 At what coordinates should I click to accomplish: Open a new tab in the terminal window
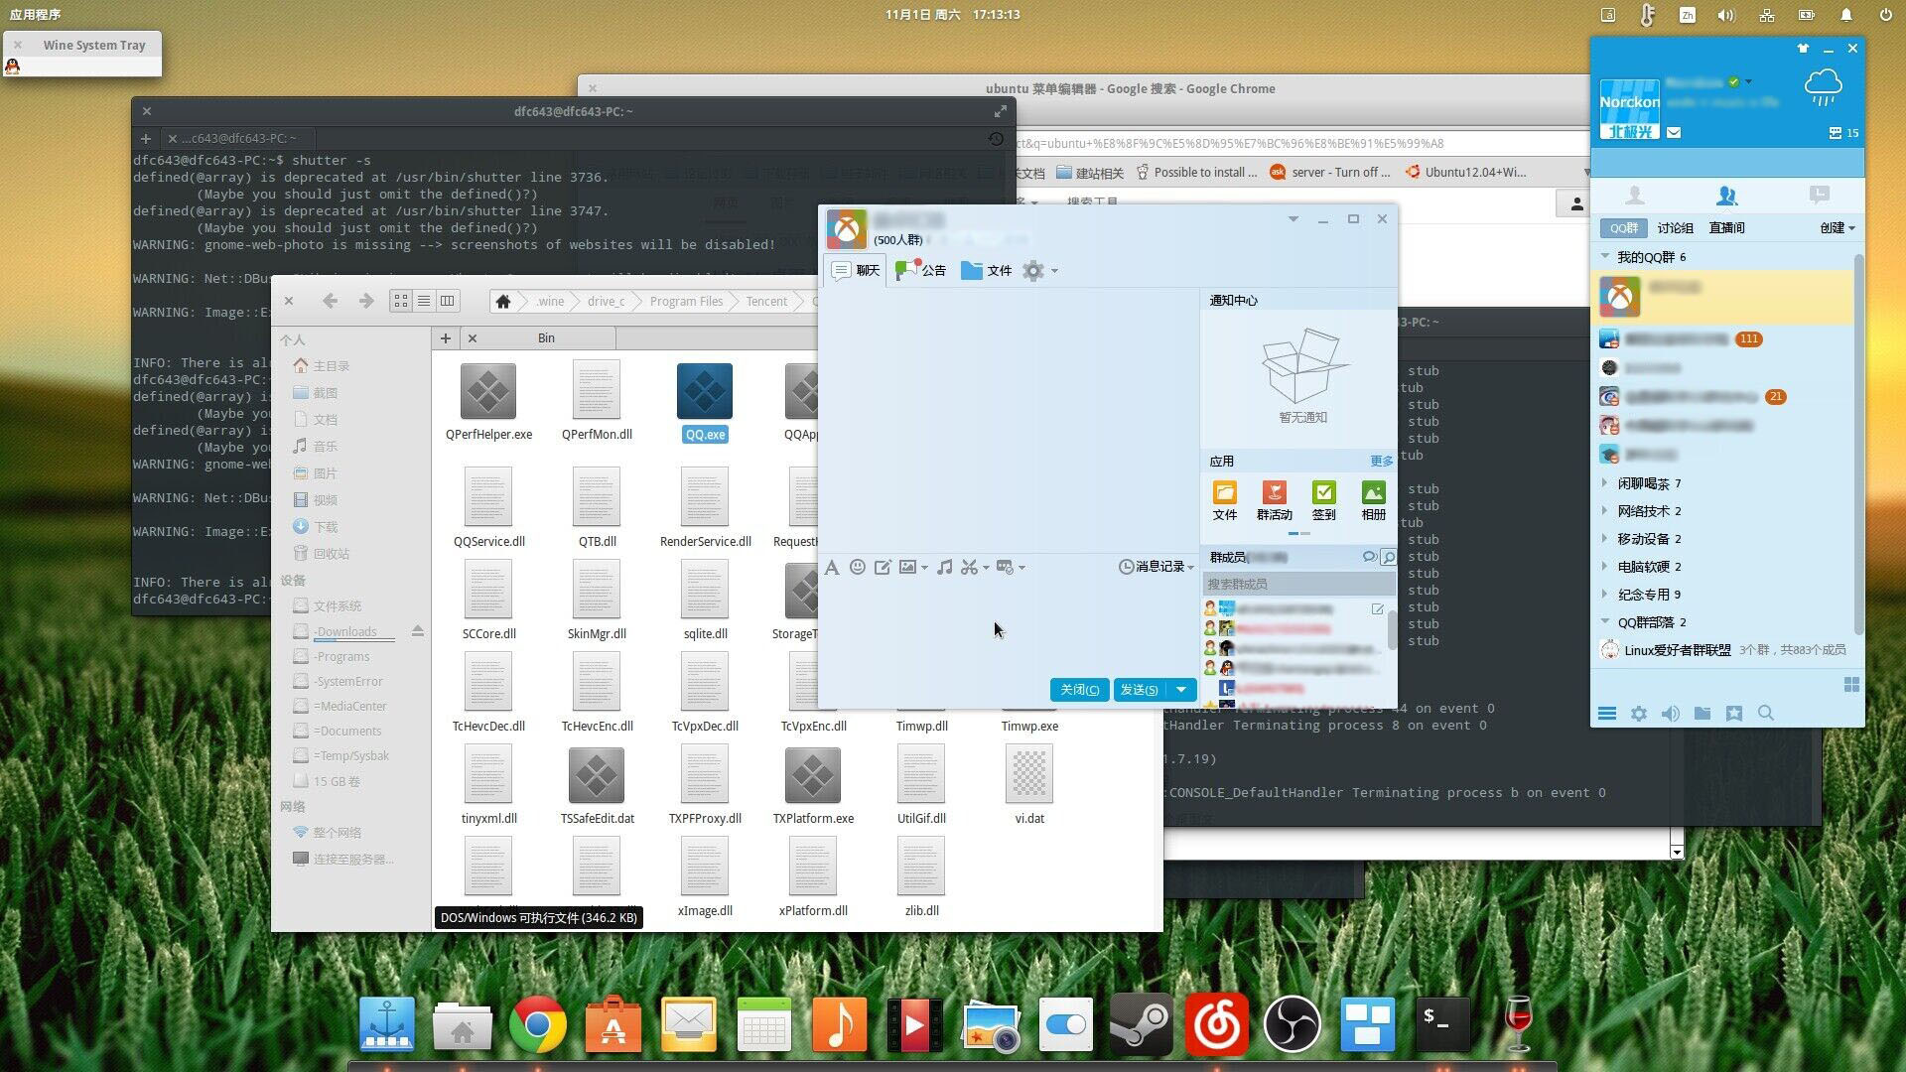point(146,139)
